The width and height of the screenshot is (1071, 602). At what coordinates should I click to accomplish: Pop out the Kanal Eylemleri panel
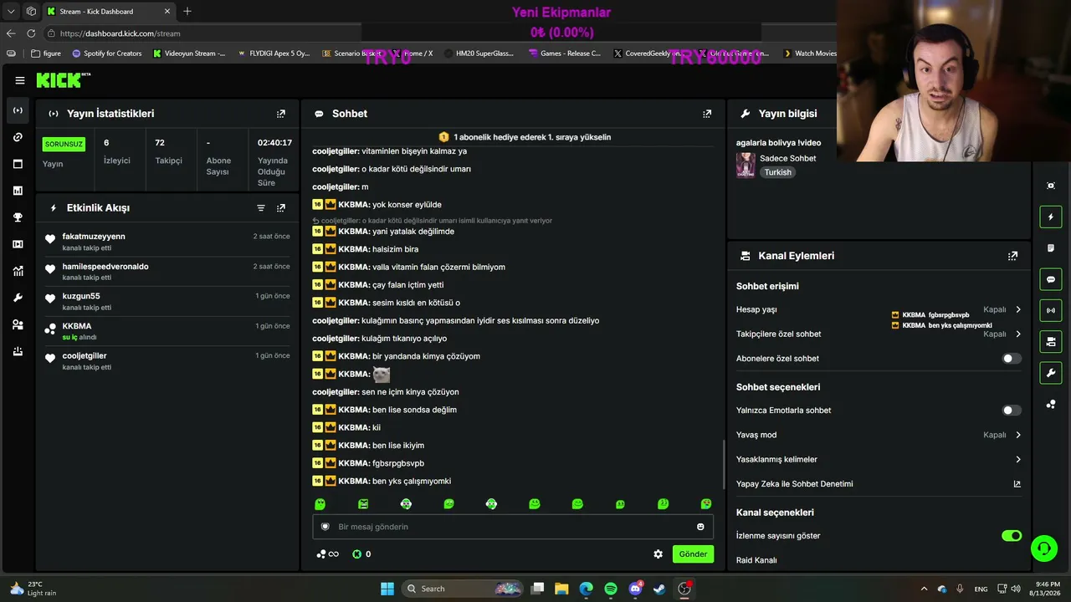[1012, 256]
